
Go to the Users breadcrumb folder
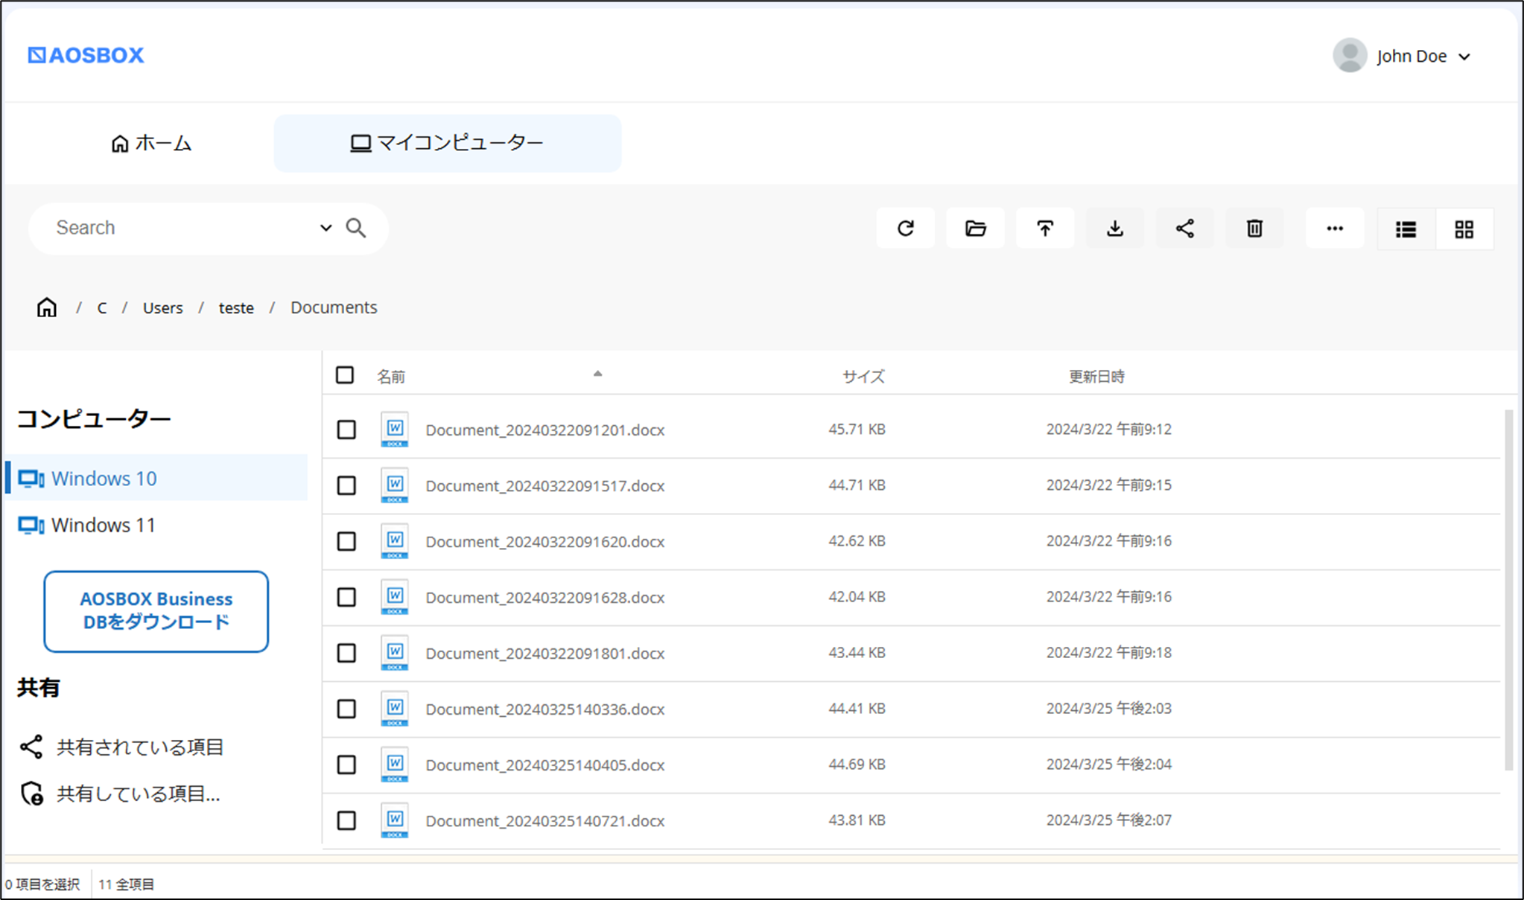(x=162, y=307)
